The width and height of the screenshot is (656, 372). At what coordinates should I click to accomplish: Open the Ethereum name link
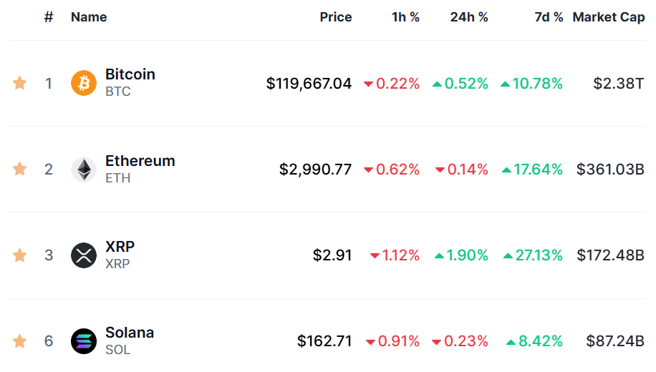point(140,160)
